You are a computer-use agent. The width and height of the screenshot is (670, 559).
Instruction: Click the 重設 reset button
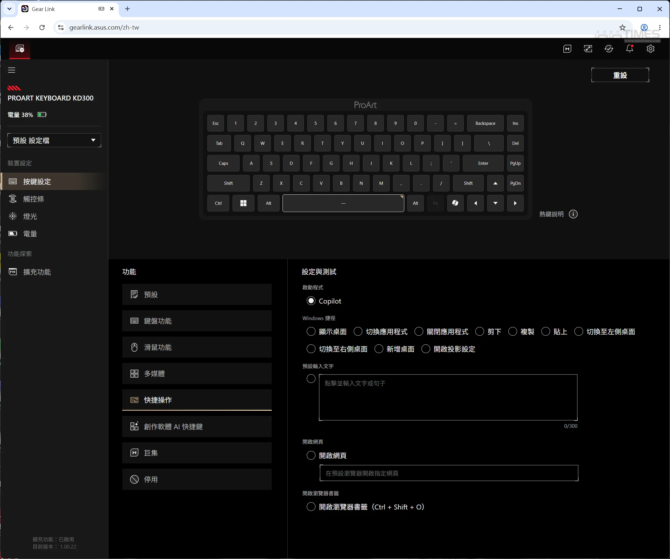point(620,75)
